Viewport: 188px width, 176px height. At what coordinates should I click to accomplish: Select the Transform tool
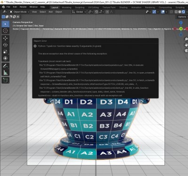5,58
